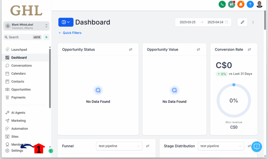Open the dashboard switcher blue dropdown
Viewport: 268px width, 159px height.
[x=66, y=22]
